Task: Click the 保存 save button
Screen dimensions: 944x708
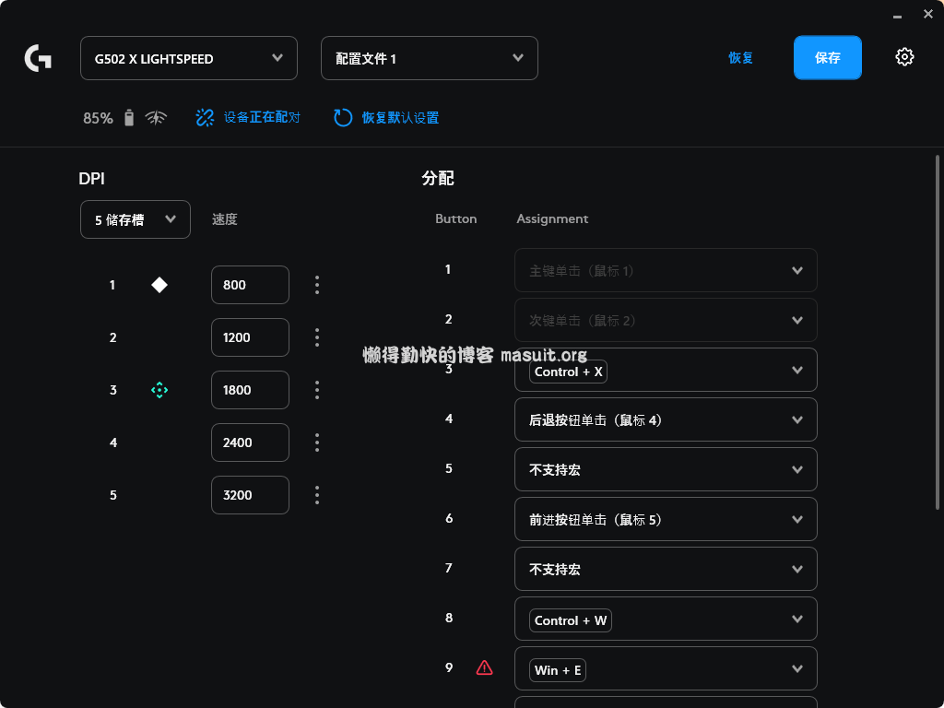Action: click(x=827, y=58)
